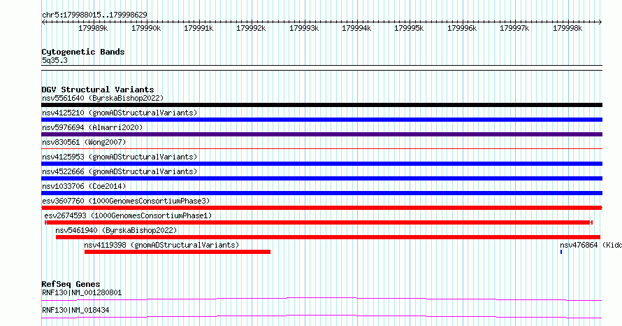Select the 179995k ruler tick label
The height and width of the screenshot is (326, 622).
click(x=409, y=28)
